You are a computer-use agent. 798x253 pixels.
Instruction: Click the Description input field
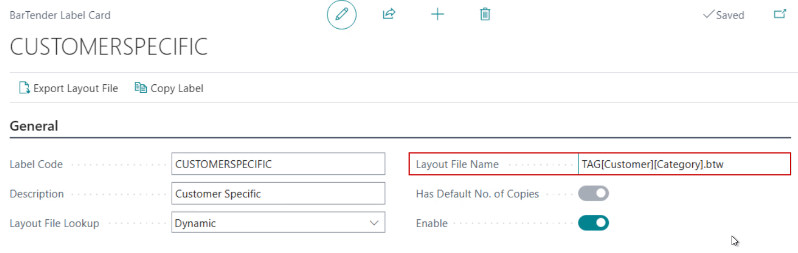point(279,193)
